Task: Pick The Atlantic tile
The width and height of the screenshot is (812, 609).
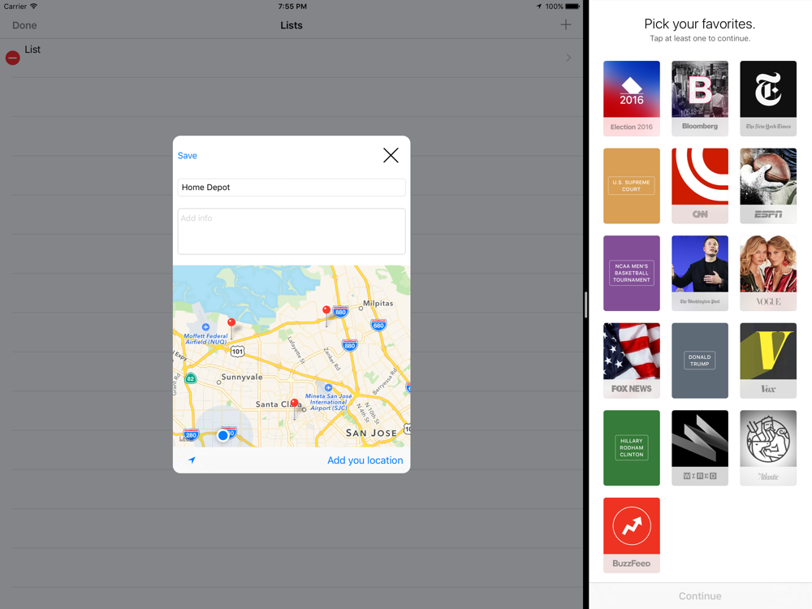Action: point(768,448)
